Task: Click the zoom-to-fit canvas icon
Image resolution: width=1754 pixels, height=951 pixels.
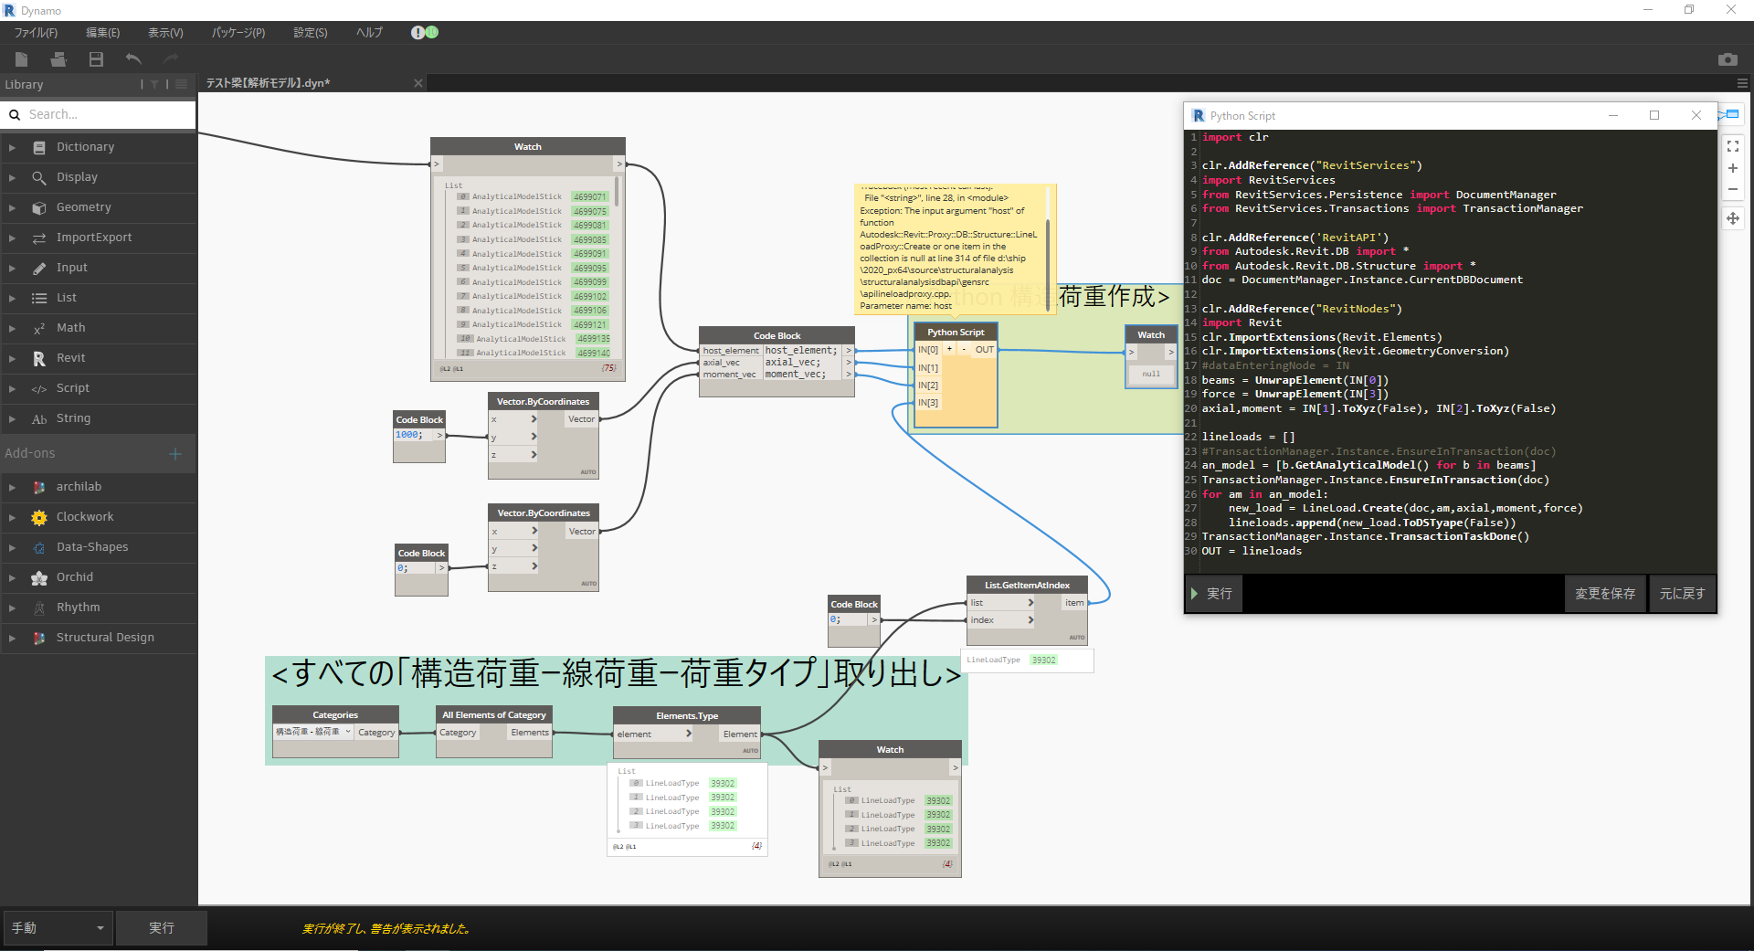Action: coord(1732,146)
